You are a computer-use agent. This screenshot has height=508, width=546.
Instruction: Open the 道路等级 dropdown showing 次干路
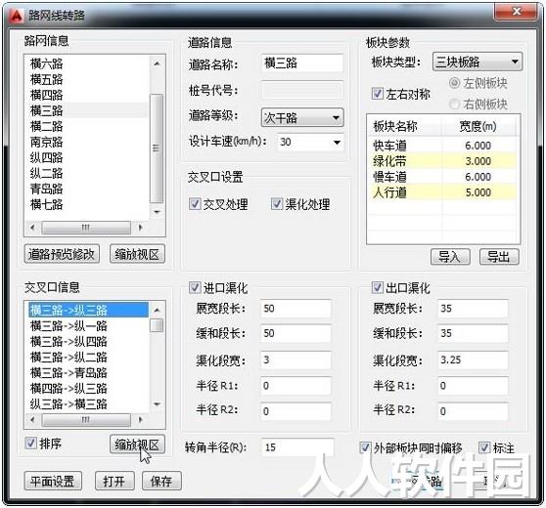click(x=302, y=118)
